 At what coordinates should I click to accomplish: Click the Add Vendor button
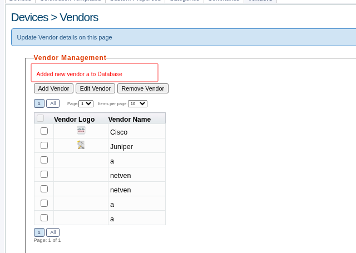tap(53, 88)
